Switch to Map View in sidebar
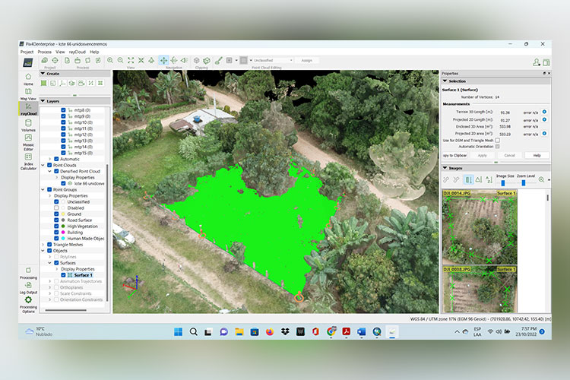The image size is (570, 380). tap(28, 92)
